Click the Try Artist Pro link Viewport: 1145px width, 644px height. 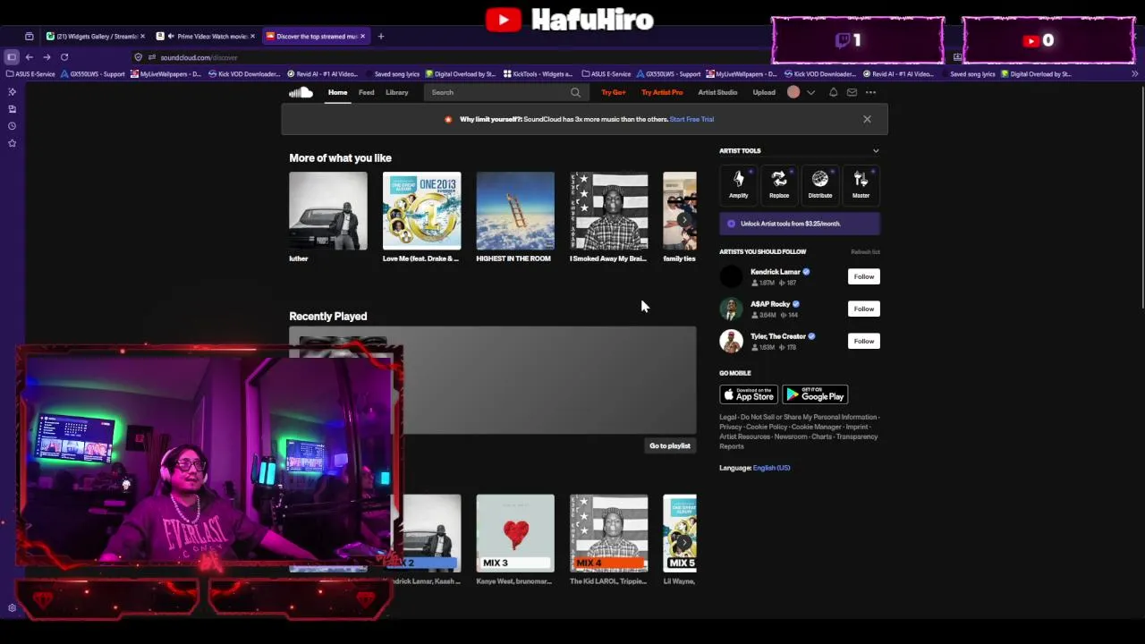click(662, 92)
